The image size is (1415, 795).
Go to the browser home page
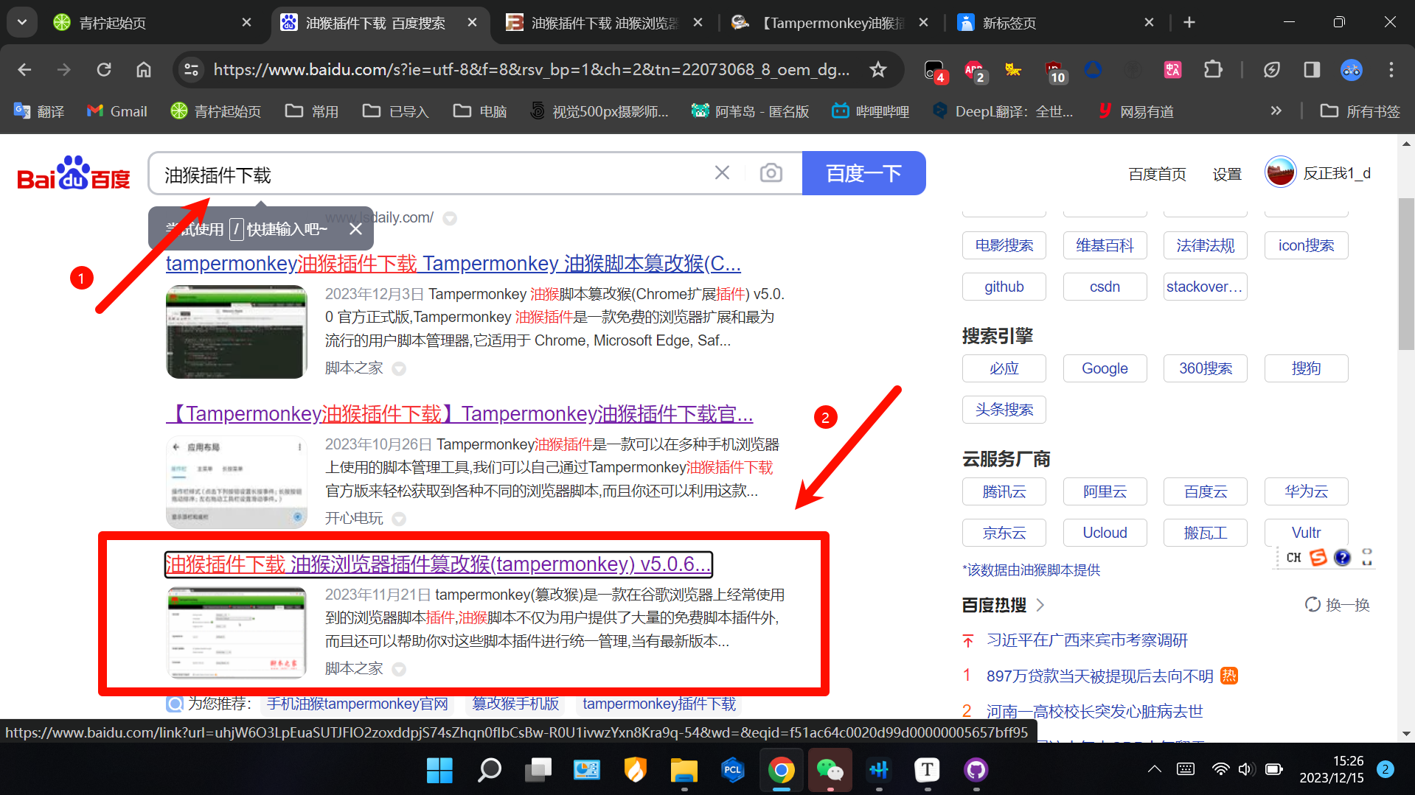click(144, 70)
